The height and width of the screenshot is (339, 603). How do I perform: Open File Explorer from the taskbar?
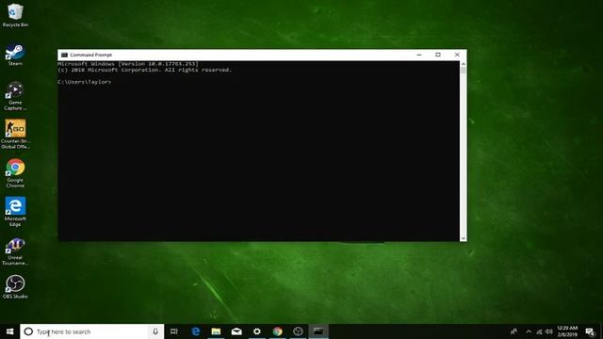point(216,331)
